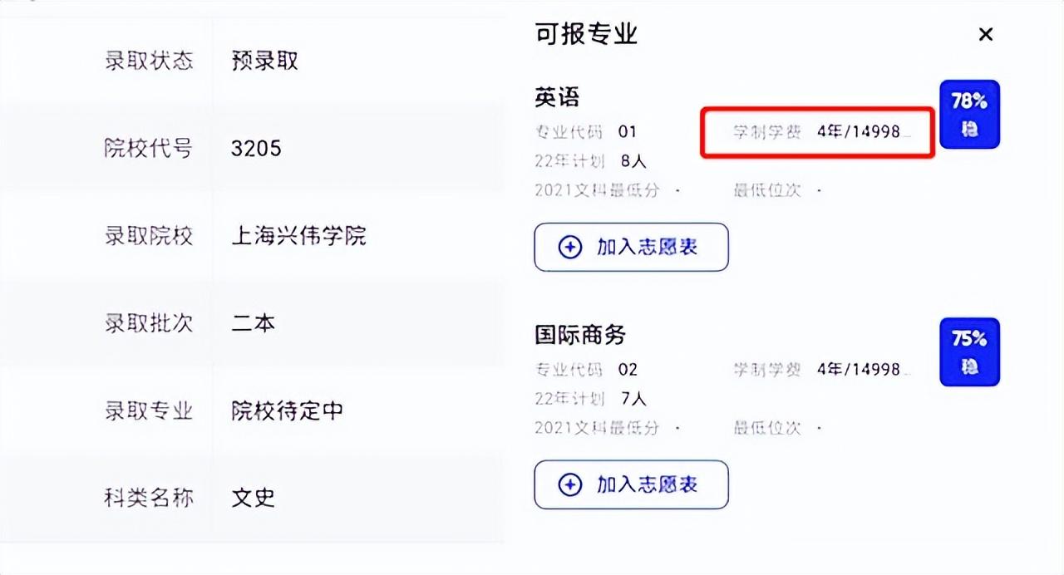Select the 预录取 admission status value
Viewport: 1064px width, 575px height.
click(x=264, y=61)
